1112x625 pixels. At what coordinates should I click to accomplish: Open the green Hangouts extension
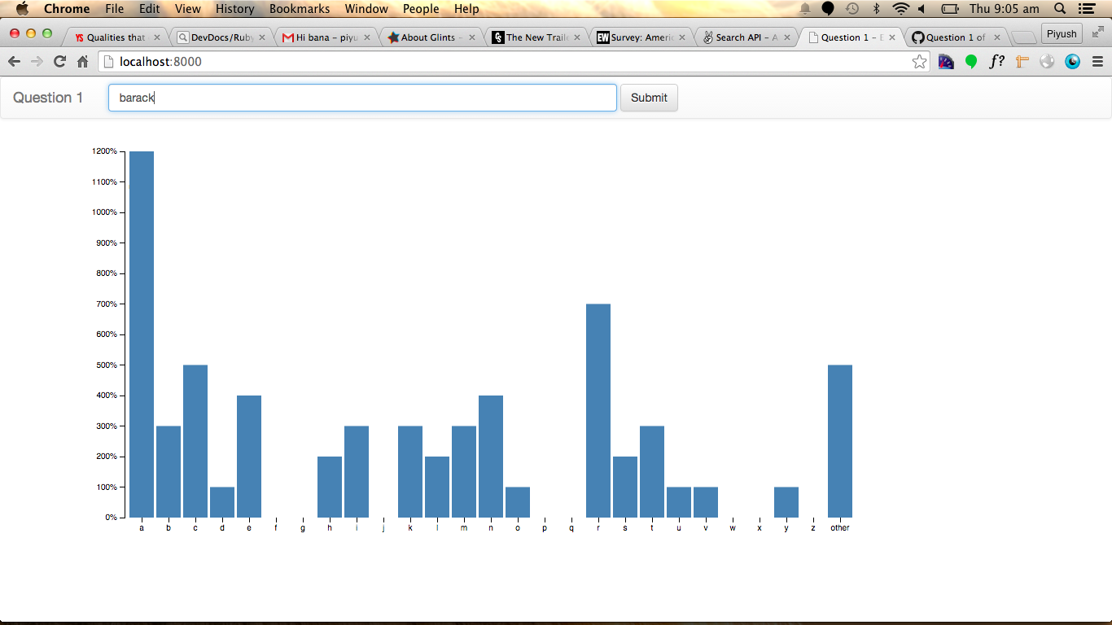(x=971, y=62)
